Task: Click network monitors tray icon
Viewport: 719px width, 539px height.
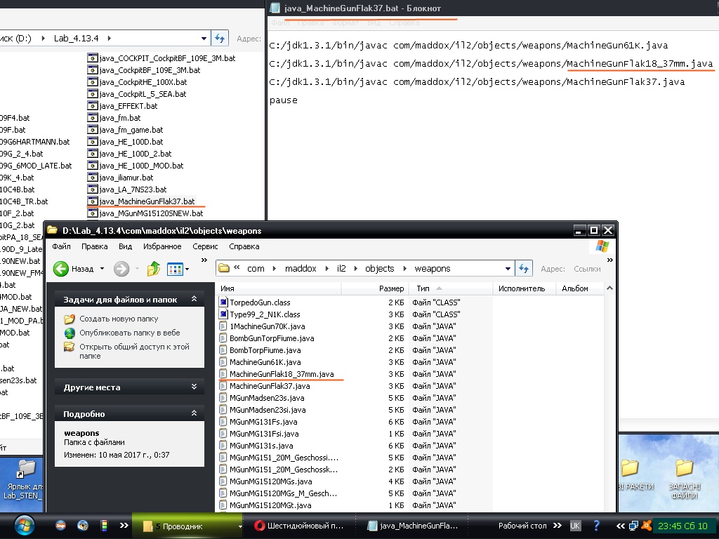Action: tap(634, 526)
